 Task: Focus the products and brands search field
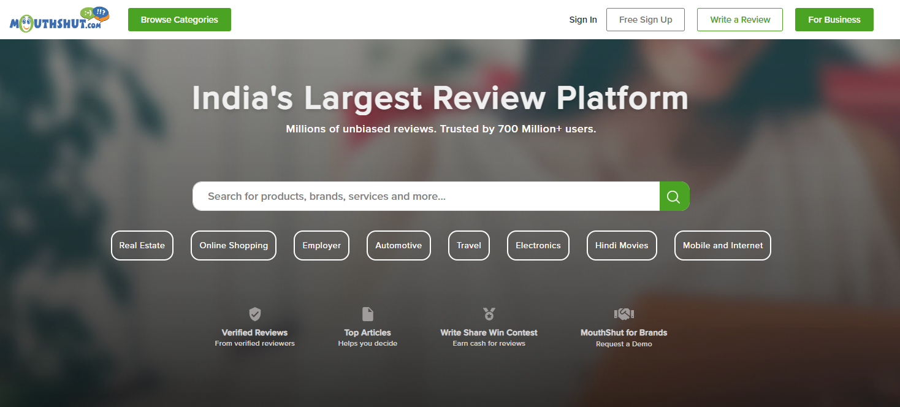(x=426, y=196)
